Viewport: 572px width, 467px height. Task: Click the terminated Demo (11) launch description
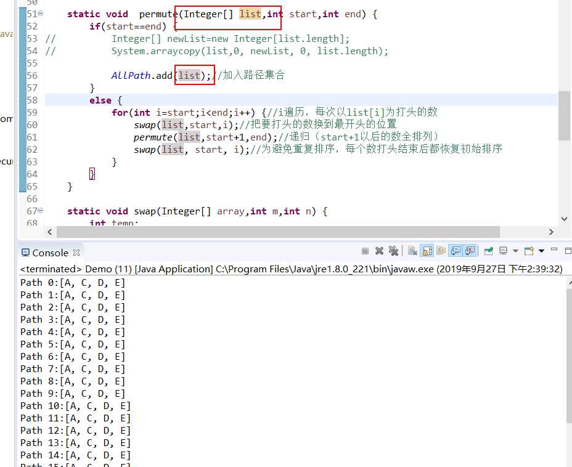tap(291, 269)
